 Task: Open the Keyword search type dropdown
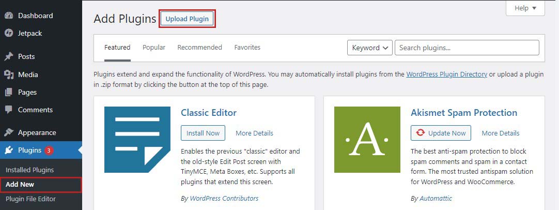pyautogui.click(x=370, y=48)
